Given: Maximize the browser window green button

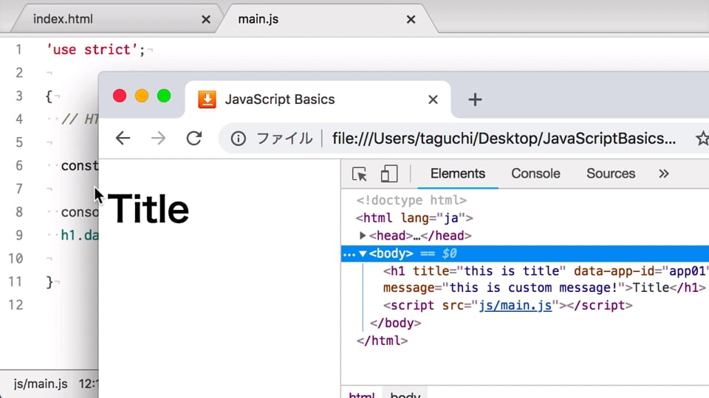Looking at the screenshot, I should coord(164,96).
